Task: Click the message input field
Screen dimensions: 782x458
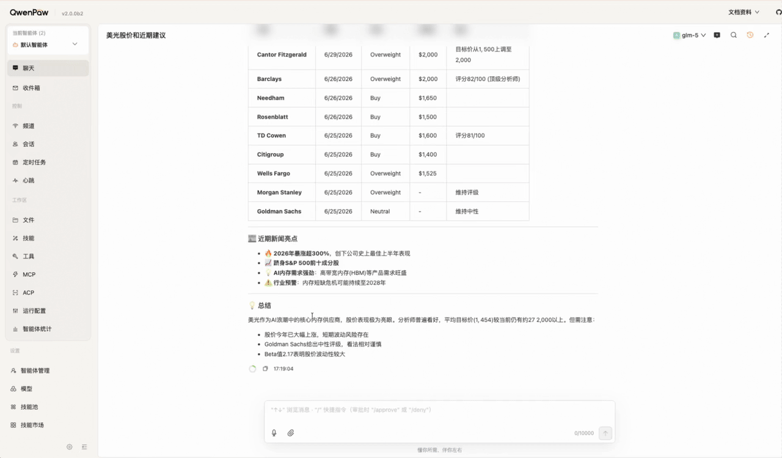Action: [x=439, y=410]
